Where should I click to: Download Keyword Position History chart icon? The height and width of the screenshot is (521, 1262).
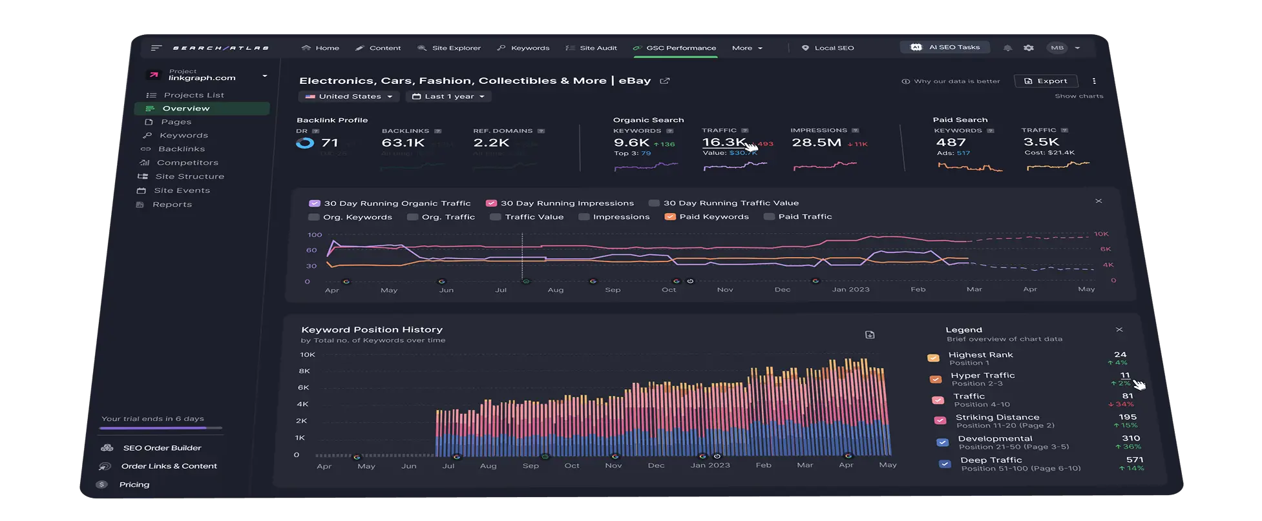(870, 335)
